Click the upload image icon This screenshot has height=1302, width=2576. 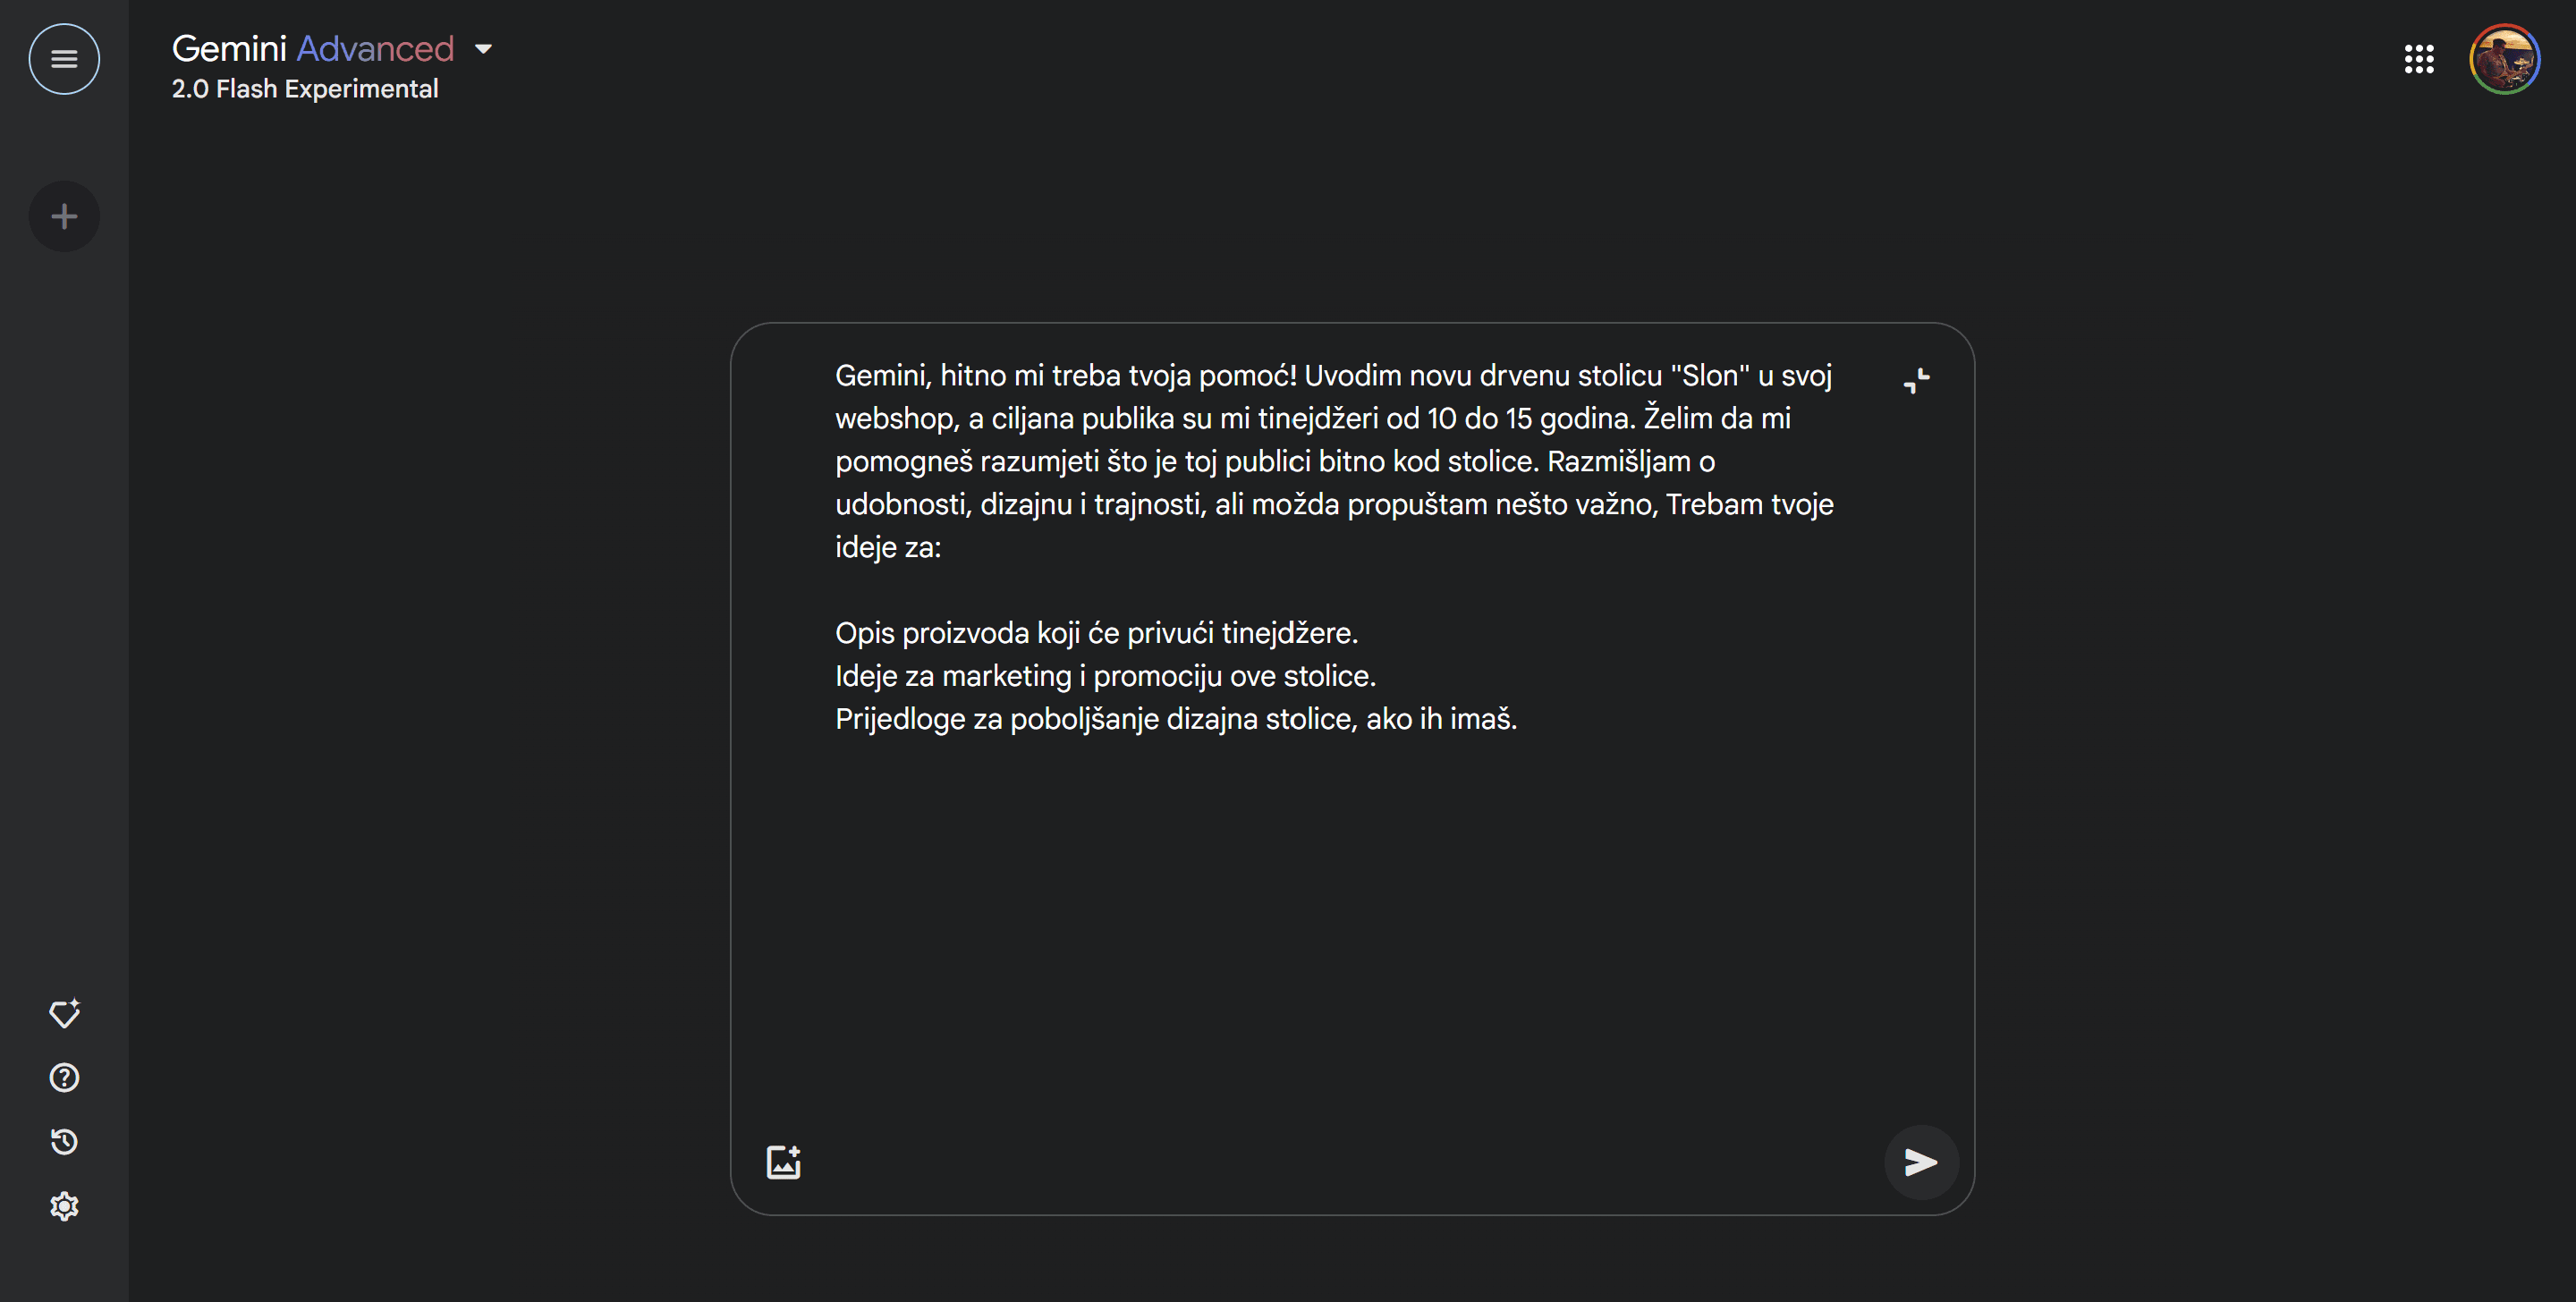coord(783,1162)
